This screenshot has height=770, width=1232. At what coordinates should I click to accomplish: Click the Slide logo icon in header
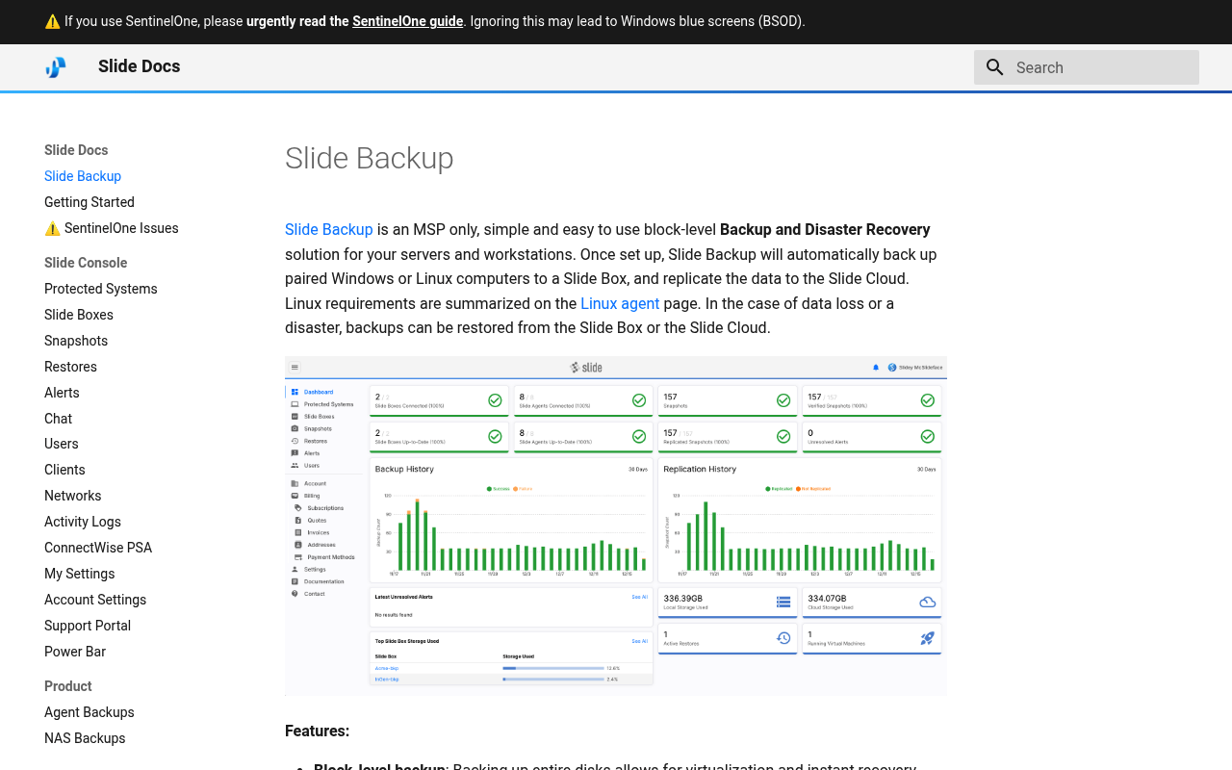coord(56,67)
